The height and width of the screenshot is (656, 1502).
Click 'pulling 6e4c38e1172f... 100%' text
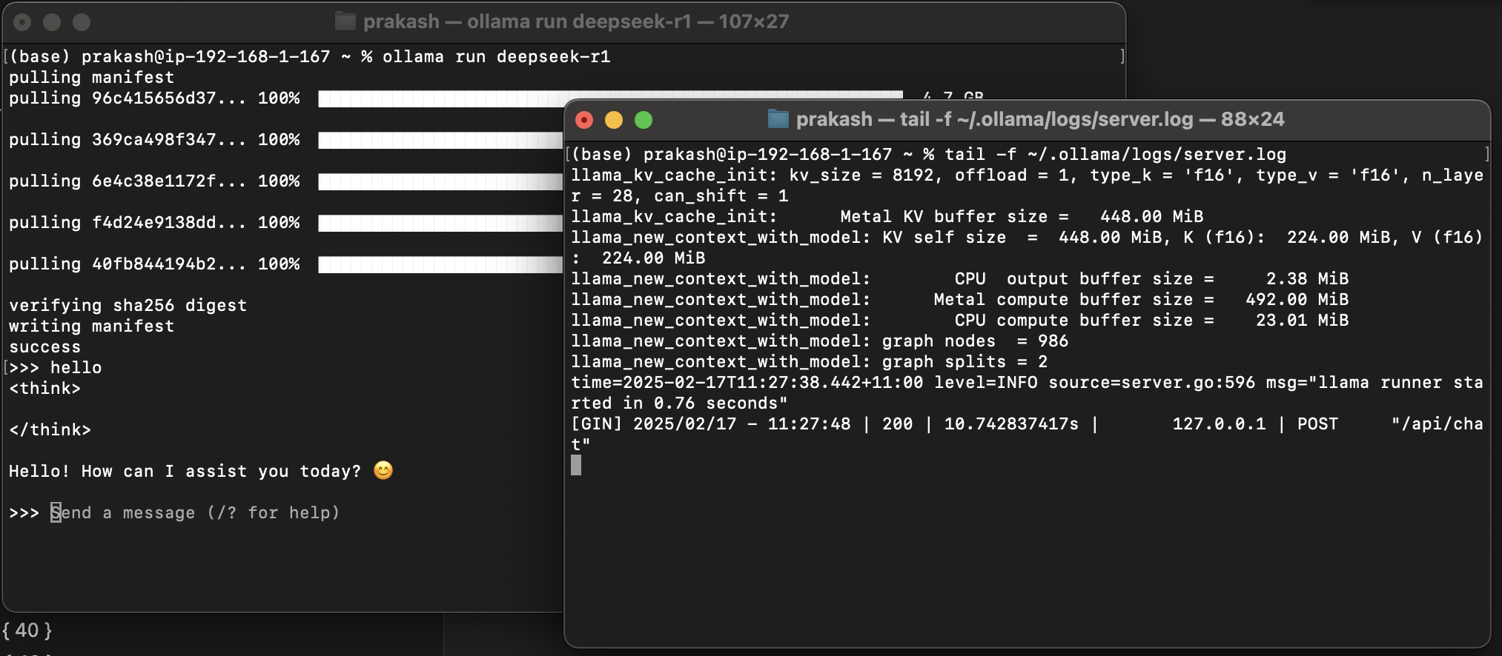(154, 181)
